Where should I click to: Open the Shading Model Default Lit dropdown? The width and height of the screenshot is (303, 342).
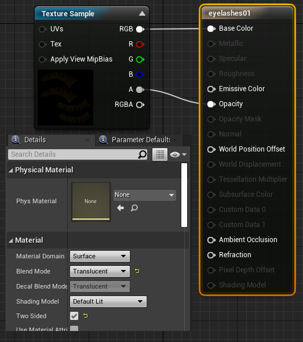point(108,302)
